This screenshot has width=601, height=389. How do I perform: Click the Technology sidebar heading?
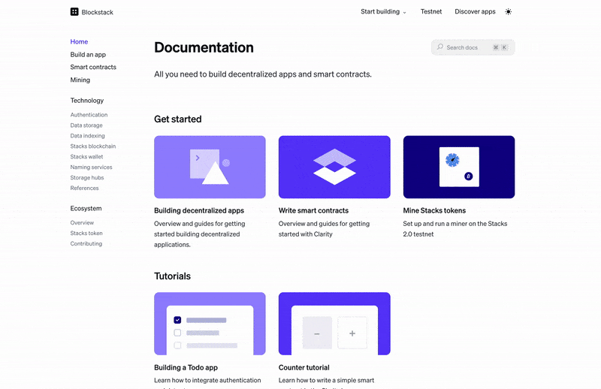tap(87, 101)
